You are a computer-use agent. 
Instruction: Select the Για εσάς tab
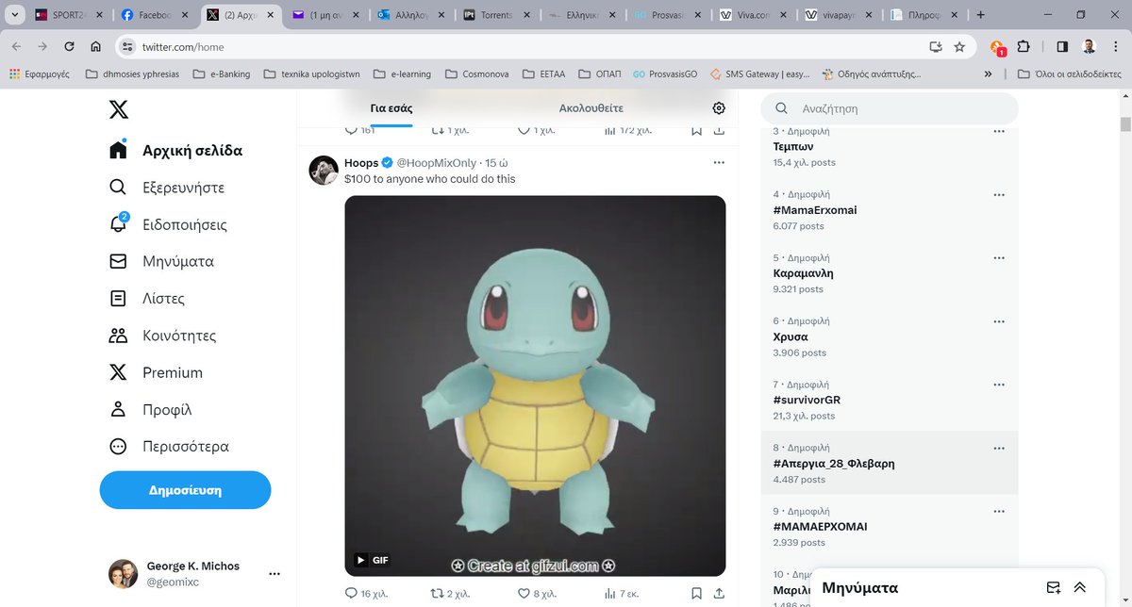click(x=391, y=108)
